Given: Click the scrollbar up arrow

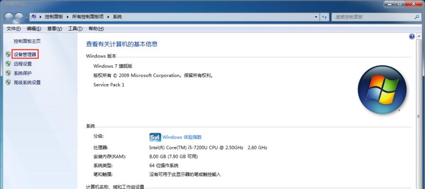Looking at the screenshot, I should (x=419, y=36).
